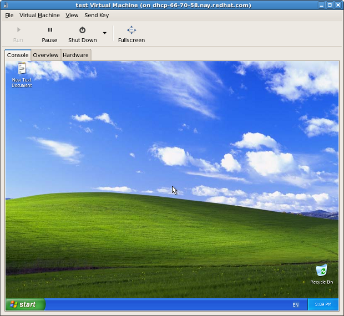Open the Windows start menu
The height and width of the screenshot is (316, 344).
25,304
